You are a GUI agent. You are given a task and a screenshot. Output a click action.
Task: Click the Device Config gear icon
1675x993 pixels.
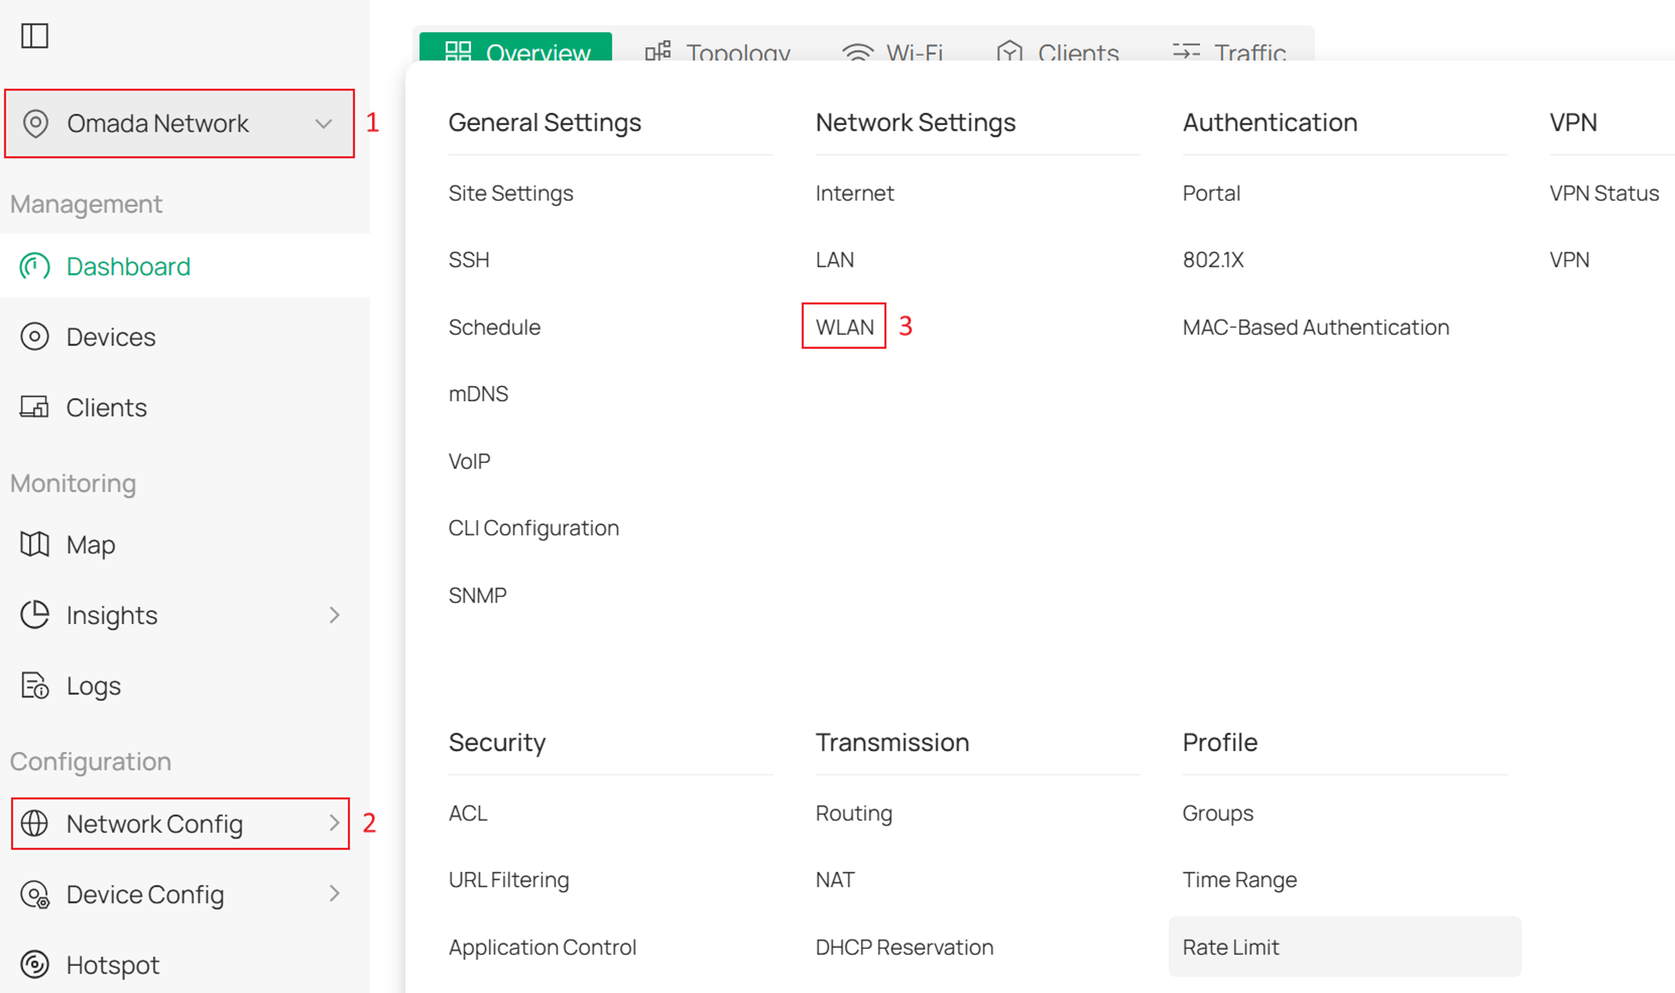(x=35, y=894)
